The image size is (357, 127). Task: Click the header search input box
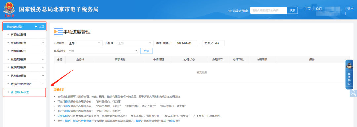(x=268, y=10)
